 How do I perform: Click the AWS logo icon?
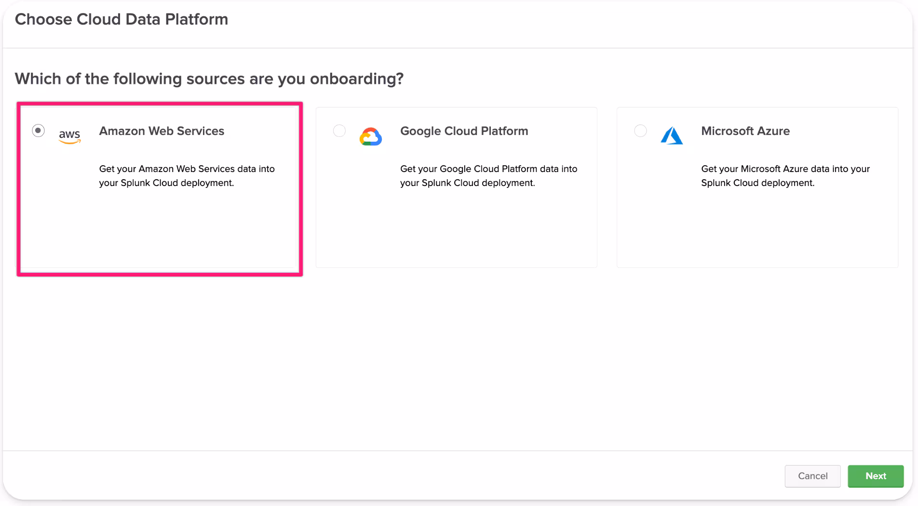[x=69, y=136]
